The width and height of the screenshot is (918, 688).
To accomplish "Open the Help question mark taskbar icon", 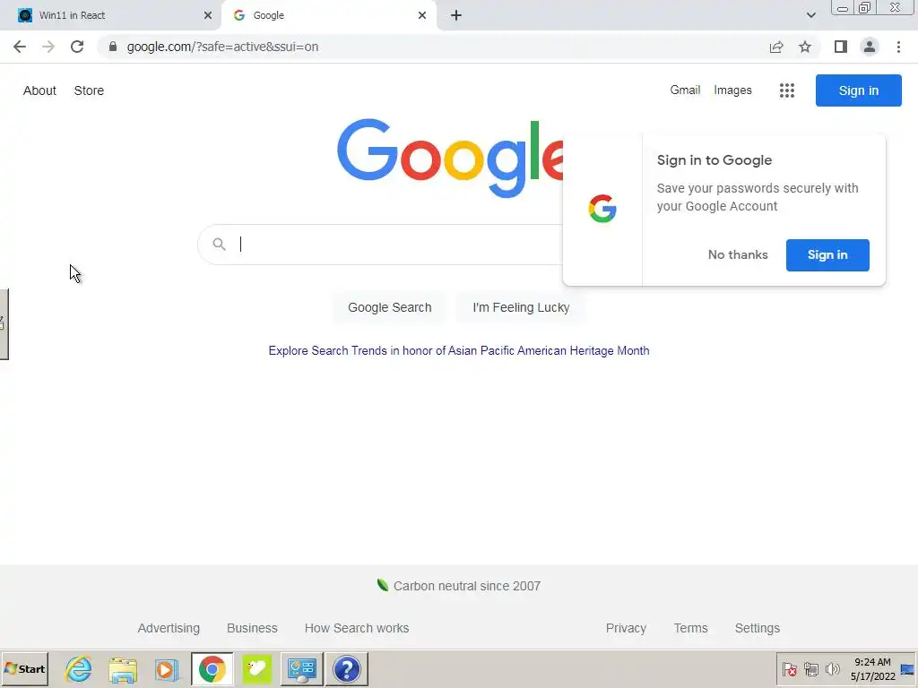I will (x=347, y=668).
